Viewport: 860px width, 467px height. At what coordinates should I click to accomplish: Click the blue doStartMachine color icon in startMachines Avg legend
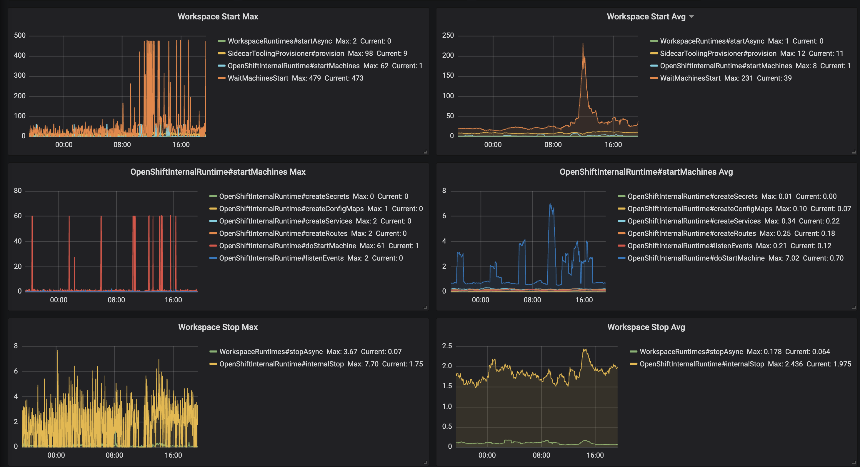pos(621,258)
